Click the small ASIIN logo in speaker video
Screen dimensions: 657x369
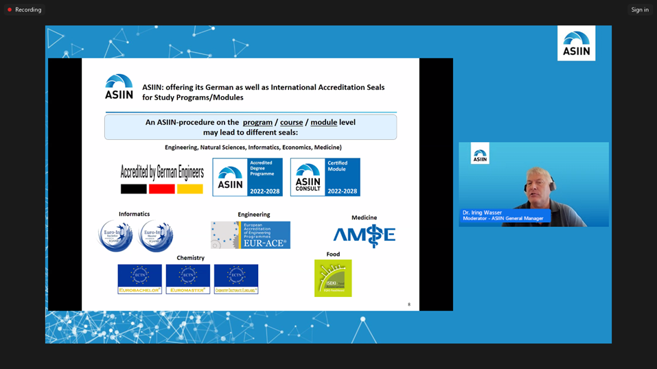(480, 154)
